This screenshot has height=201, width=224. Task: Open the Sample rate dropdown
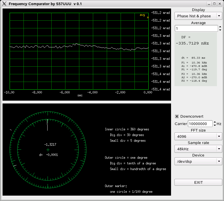[198, 149]
